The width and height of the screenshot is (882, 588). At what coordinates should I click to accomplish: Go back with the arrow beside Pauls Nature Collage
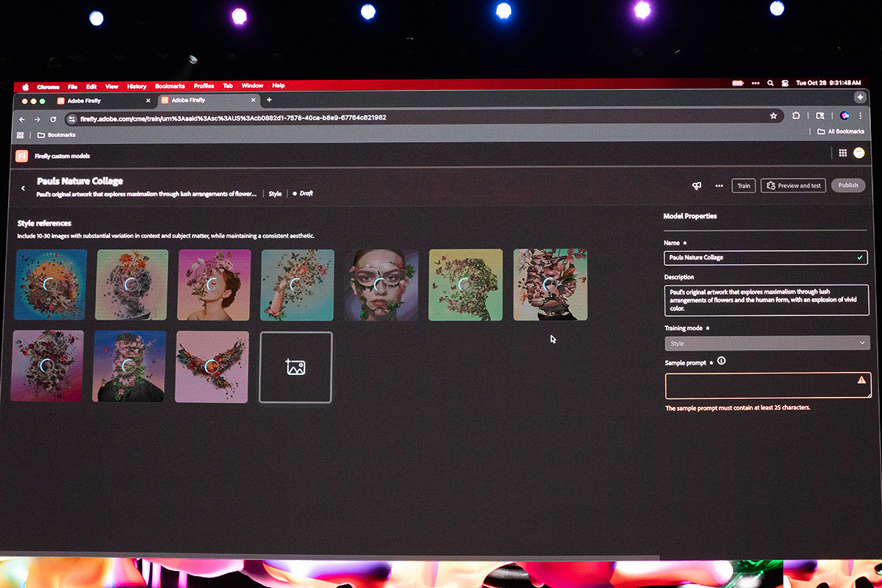[23, 188]
